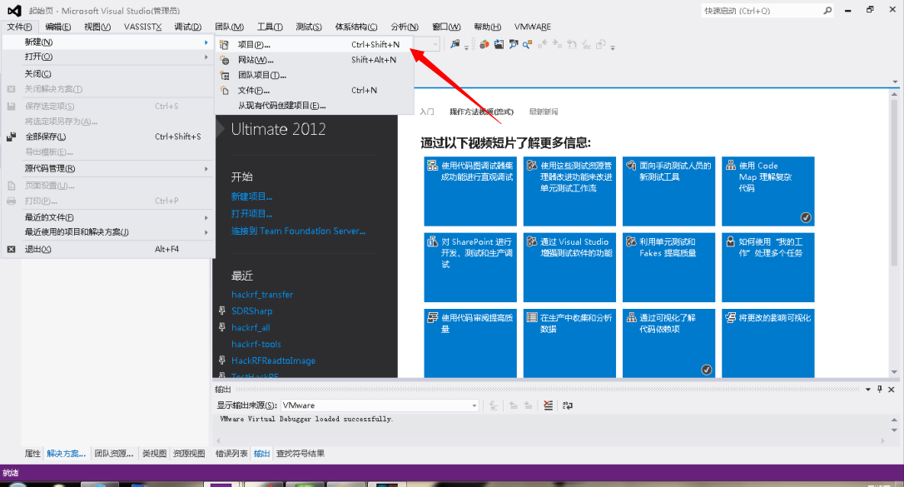Toggle watched checkmark on Code Map video tile
The height and width of the screenshot is (487, 904).
[806, 217]
